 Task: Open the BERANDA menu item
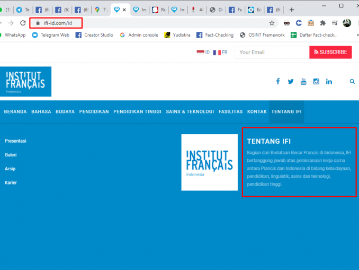click(x=15, y=112)
